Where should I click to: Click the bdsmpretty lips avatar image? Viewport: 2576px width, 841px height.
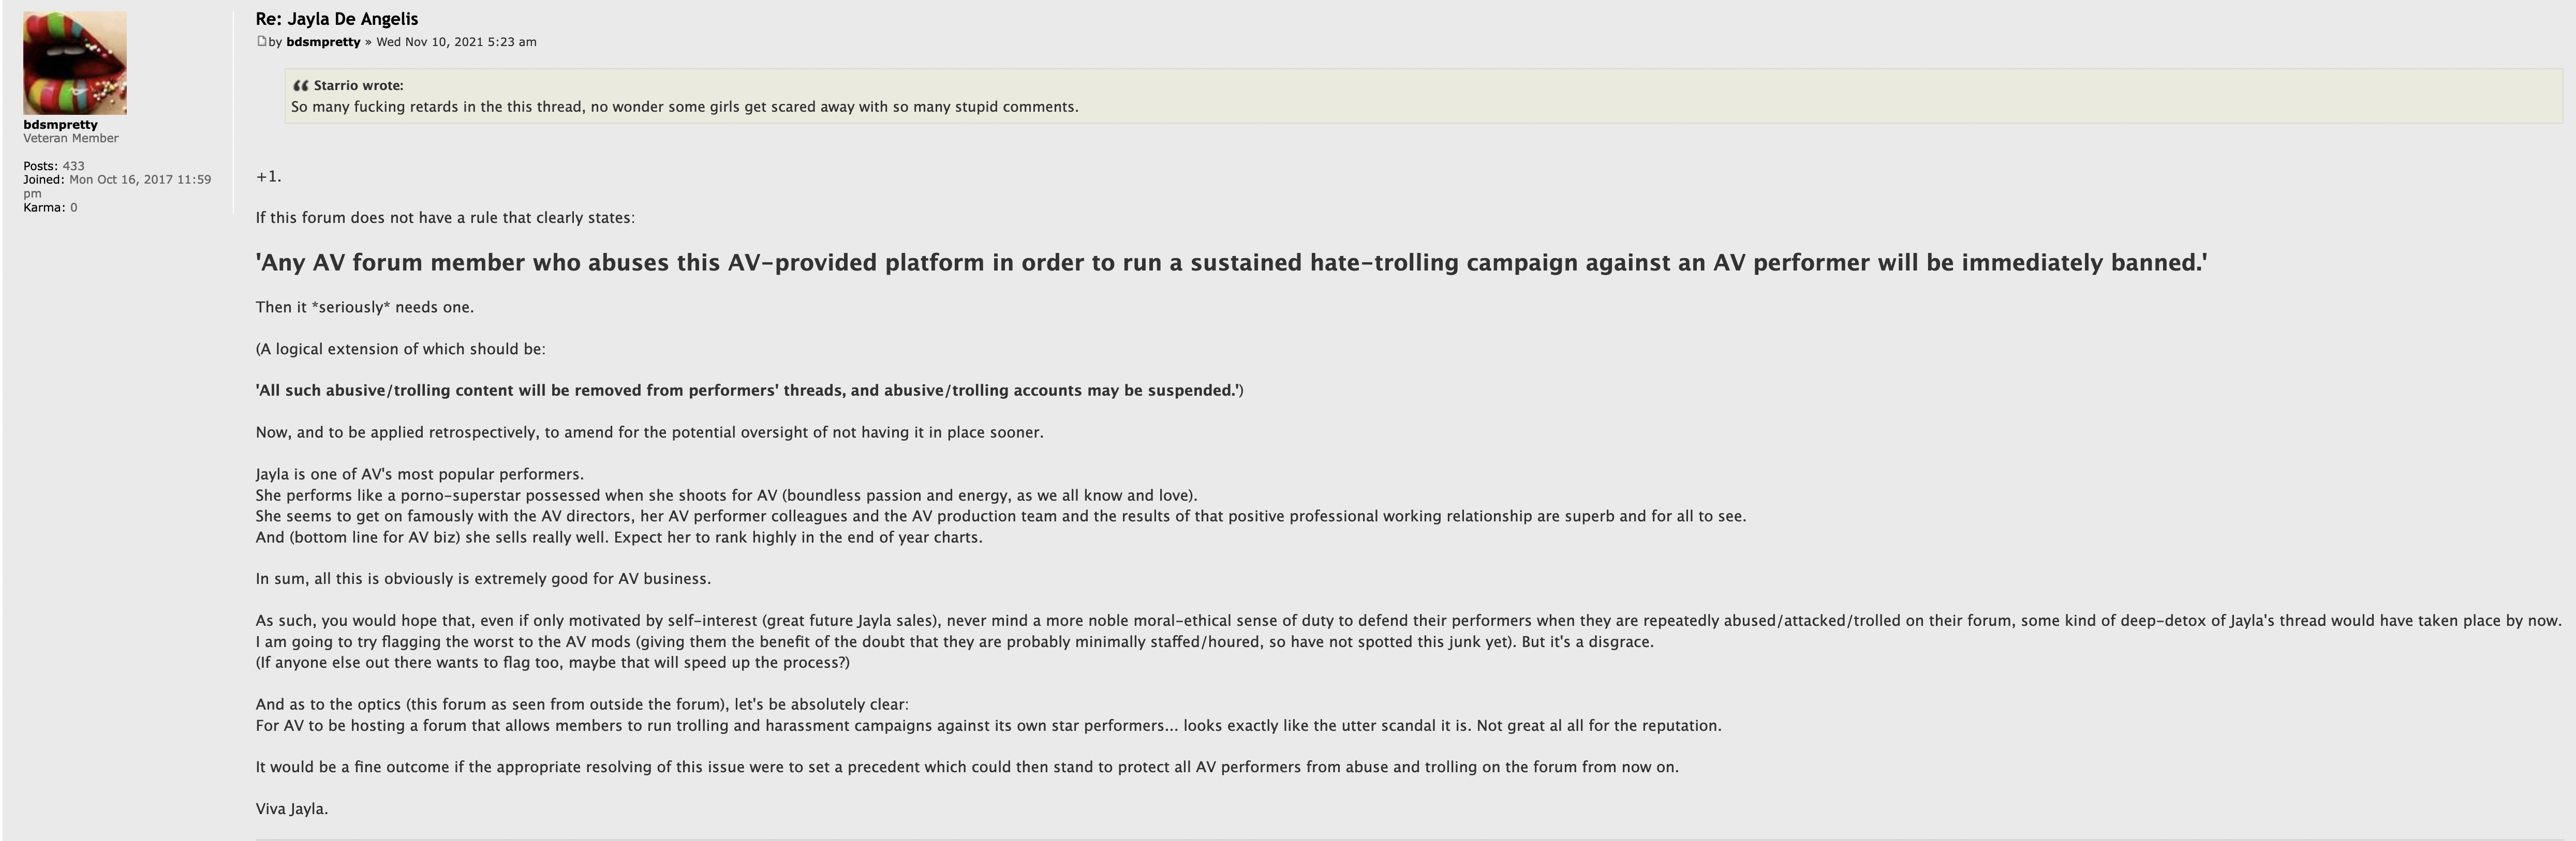tap(75, 63)
